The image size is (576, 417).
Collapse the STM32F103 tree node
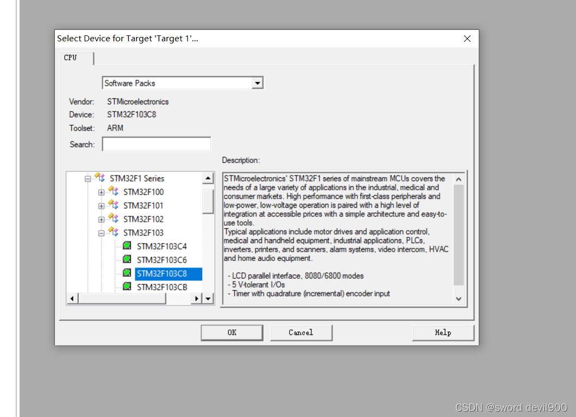[x=102, y=233]
